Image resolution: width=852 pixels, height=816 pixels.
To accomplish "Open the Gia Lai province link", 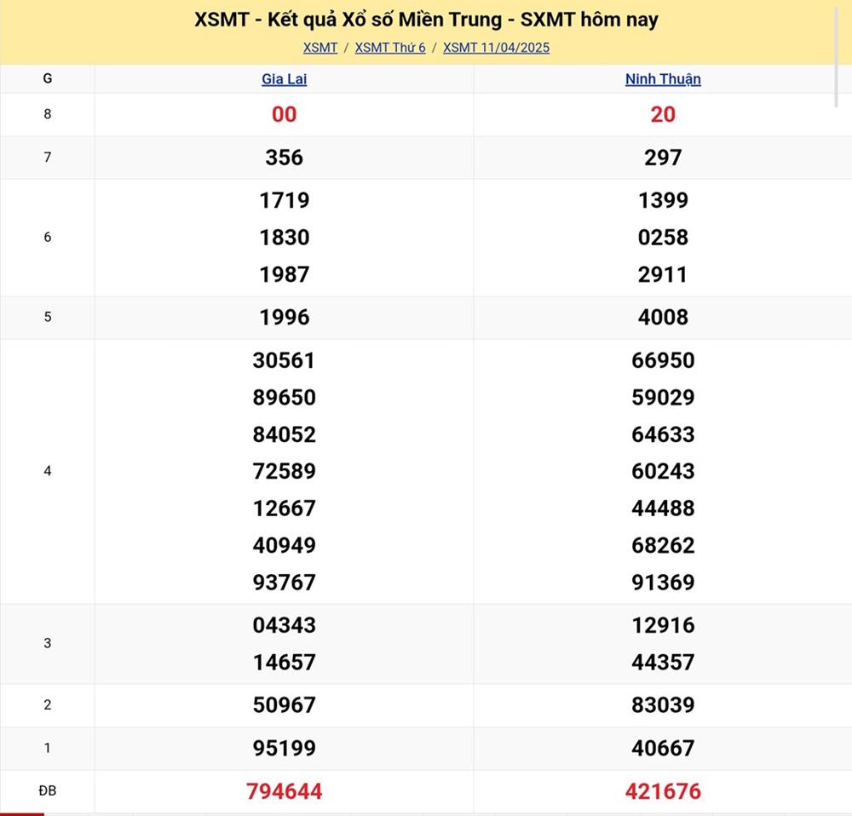I will (x=284, y=79).
